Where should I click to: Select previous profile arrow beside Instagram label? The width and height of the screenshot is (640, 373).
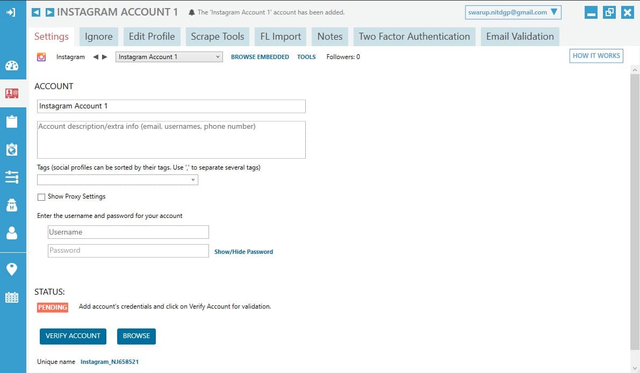tap(96, 57)
